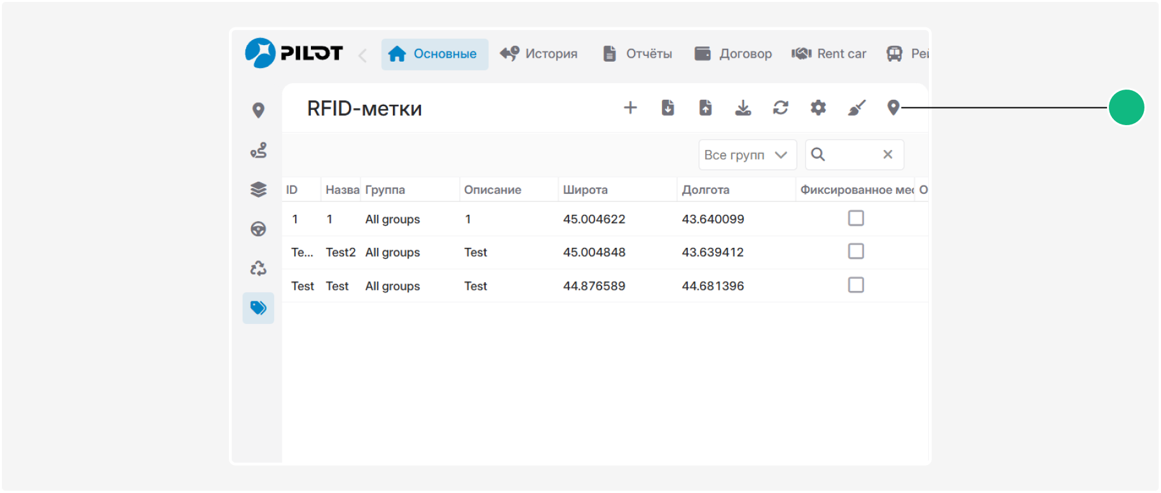
Task: Open the bus icon tab after Rent car
Action: coord(907,54)
